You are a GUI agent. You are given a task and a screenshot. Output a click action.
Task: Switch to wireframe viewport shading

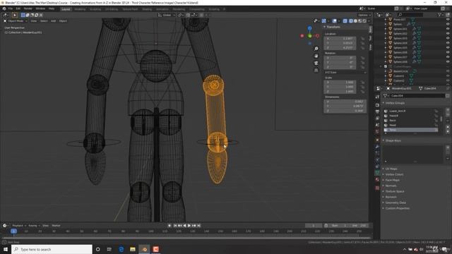(351, 20)
